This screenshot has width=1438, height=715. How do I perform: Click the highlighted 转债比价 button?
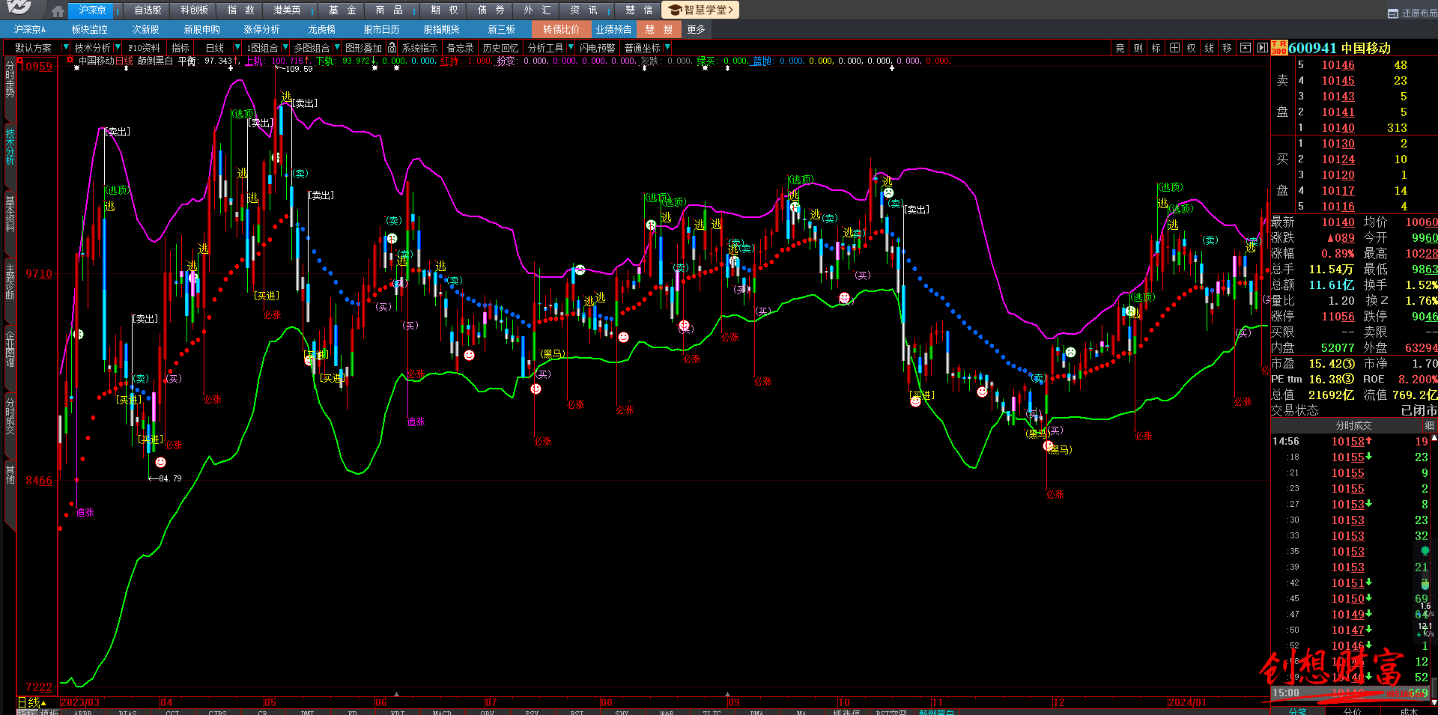point(561,29)
